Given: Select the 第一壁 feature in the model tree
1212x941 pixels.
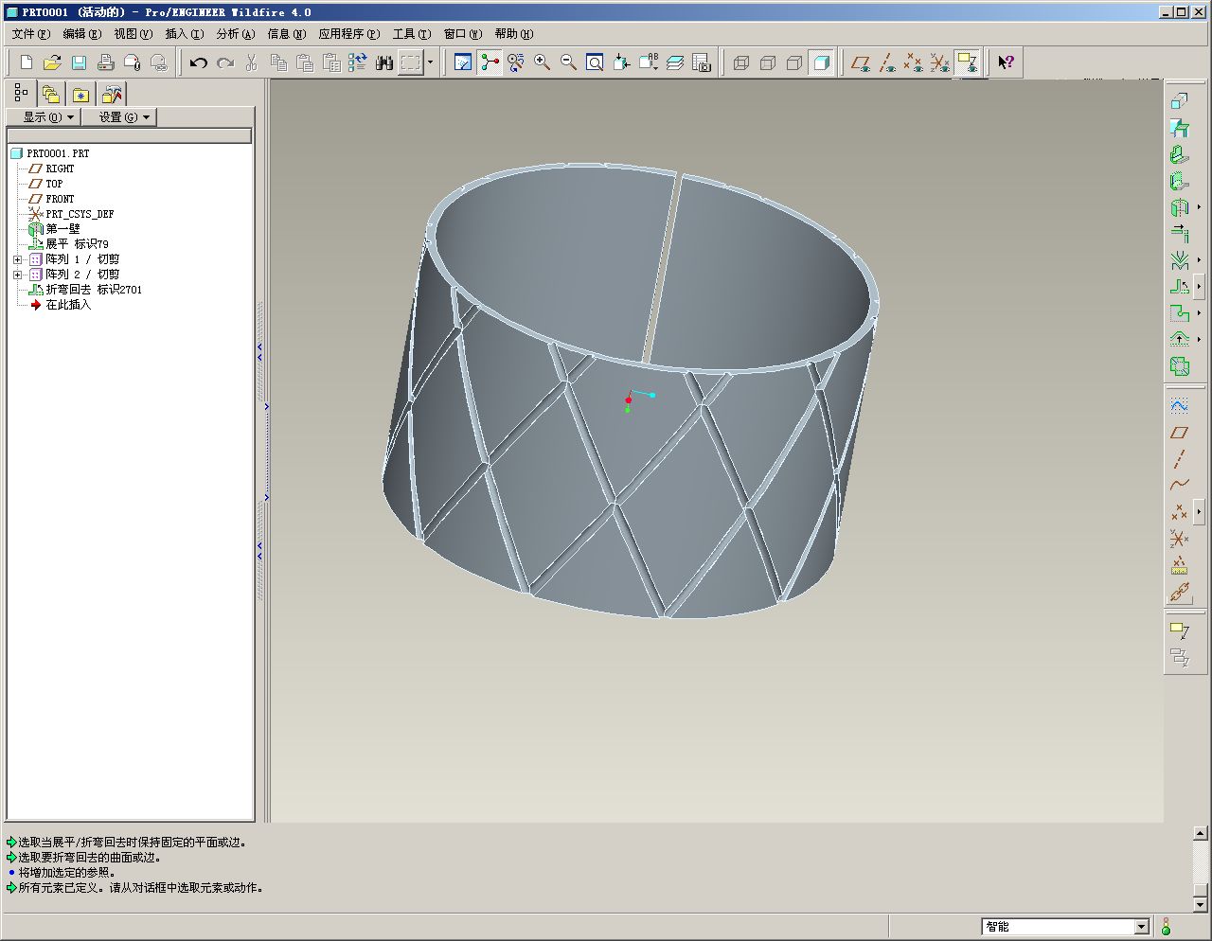Looking at the screenshot, I should pos(62,229).
